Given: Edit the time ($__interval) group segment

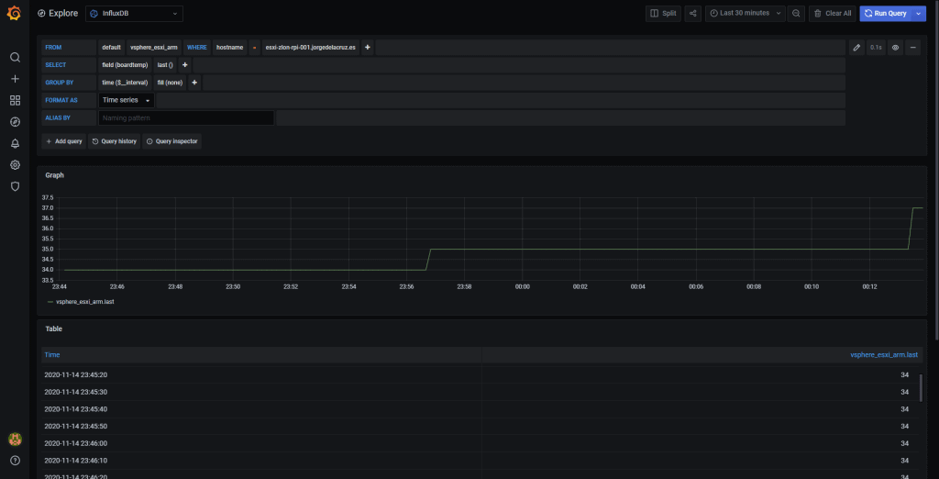Looking at the screenshot, I should tap(125, 83).
